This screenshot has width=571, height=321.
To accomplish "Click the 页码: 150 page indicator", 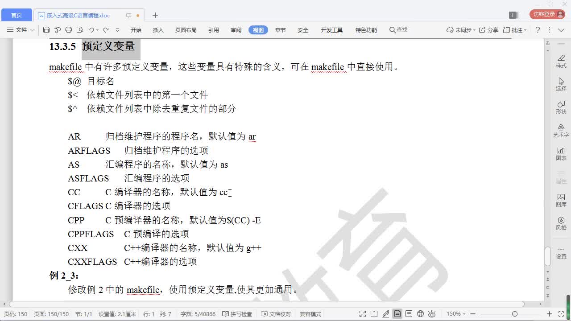I will pos(16,314).
